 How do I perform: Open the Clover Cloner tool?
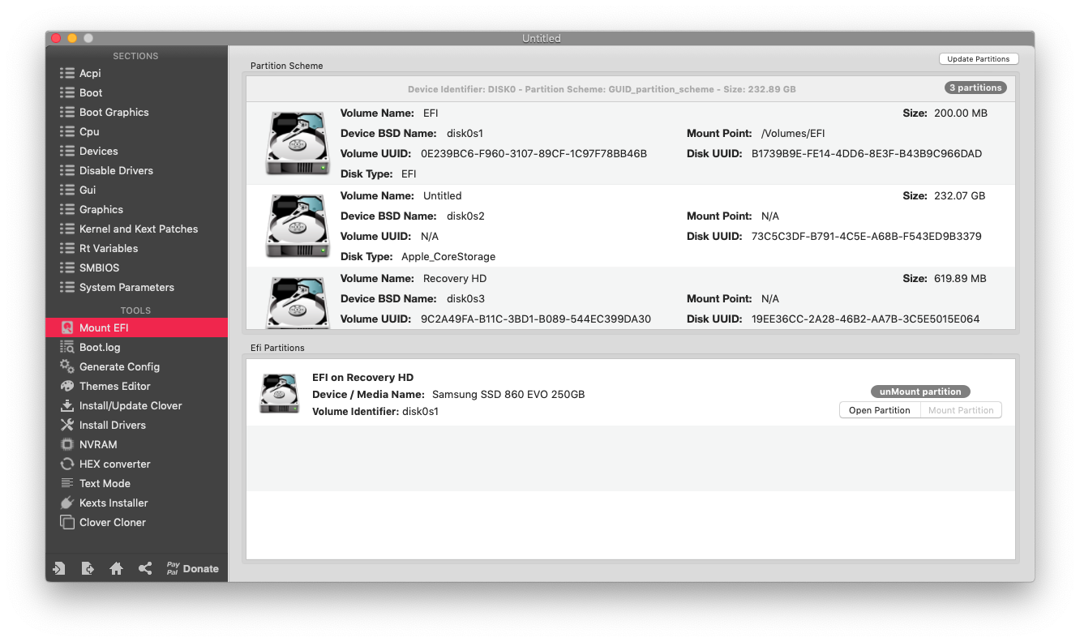(112, 522)
